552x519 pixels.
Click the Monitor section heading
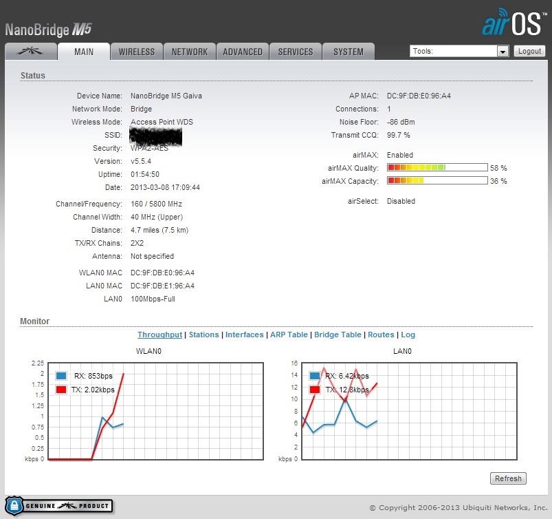[35, 321]
